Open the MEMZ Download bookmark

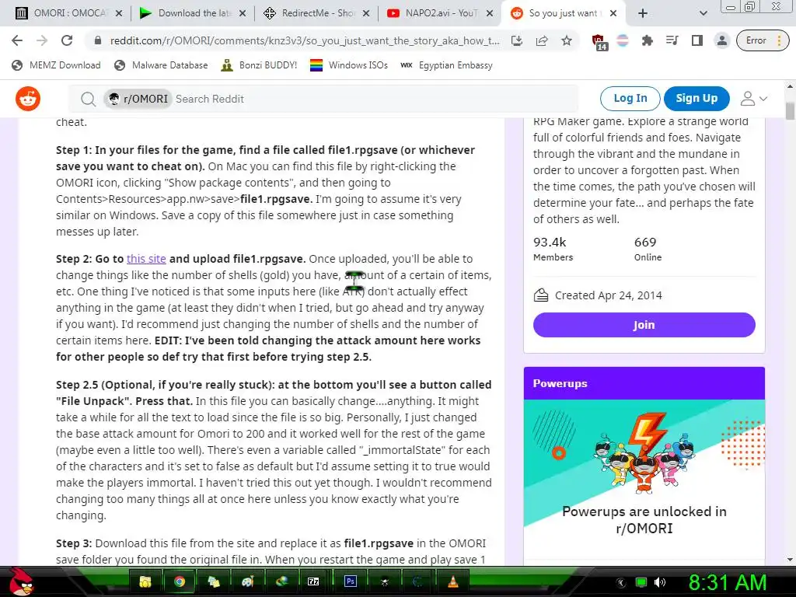pyautogui.click(x=56, y=65)
